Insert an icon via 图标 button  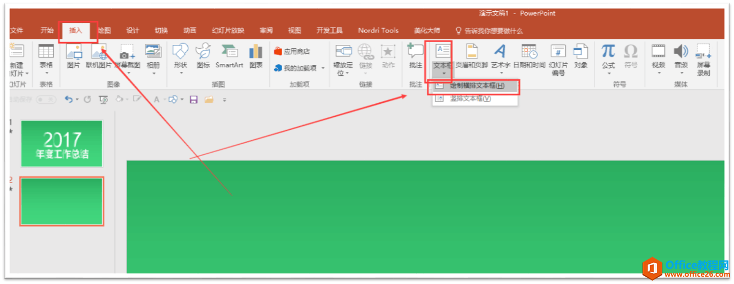pyautogui.click(x=203, y=56)
